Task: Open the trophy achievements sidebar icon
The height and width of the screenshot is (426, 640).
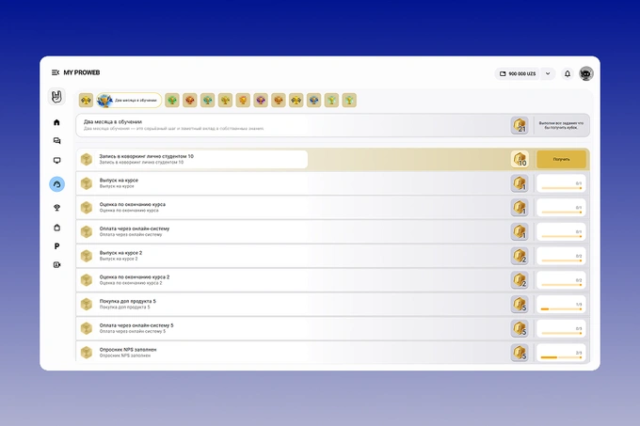Action: pyautogui.click(x=56, y=208)
